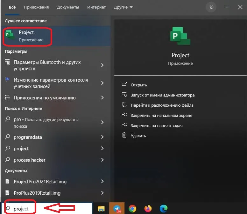
Task: Expand the ProPlus2019Retail.img chevron
Action: pos(102,193)
